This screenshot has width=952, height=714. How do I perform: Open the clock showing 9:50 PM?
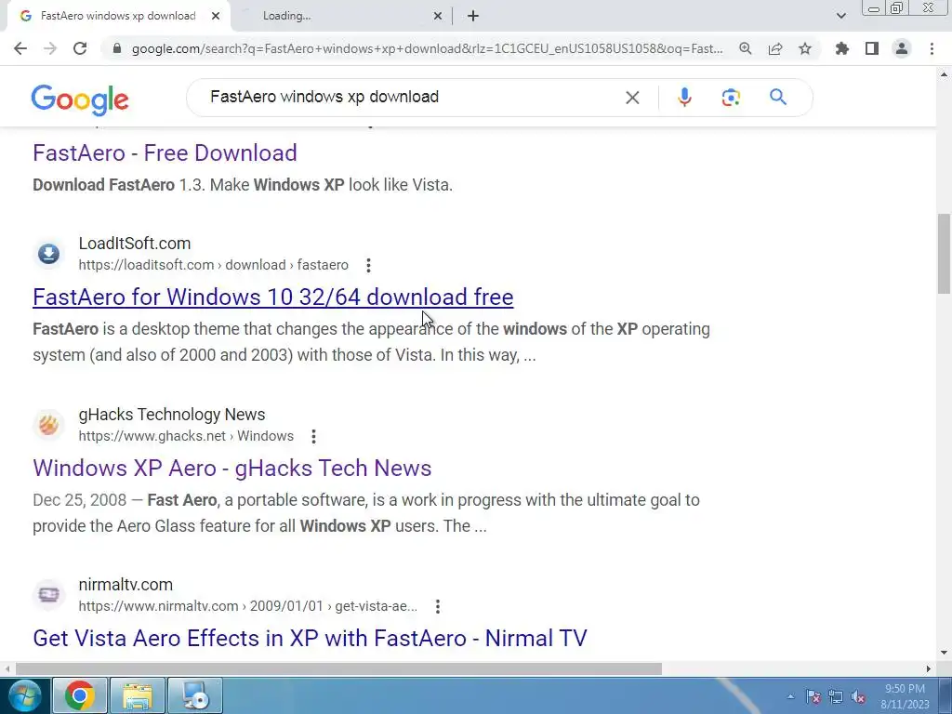point(905,696)
